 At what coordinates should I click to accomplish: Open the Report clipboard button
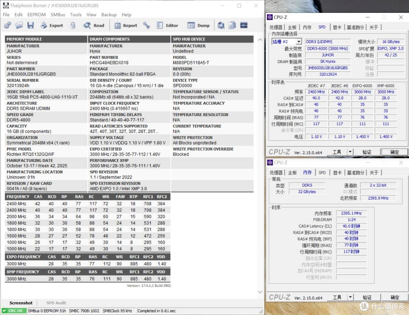pos(126,25)
